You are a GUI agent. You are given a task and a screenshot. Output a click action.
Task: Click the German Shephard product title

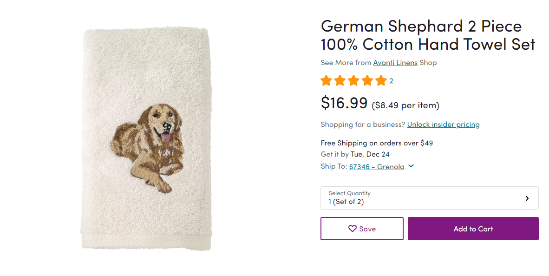428,35
